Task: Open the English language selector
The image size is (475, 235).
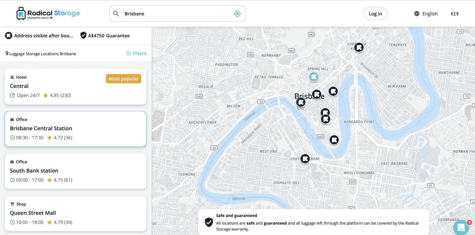Action: click(426, 14)
